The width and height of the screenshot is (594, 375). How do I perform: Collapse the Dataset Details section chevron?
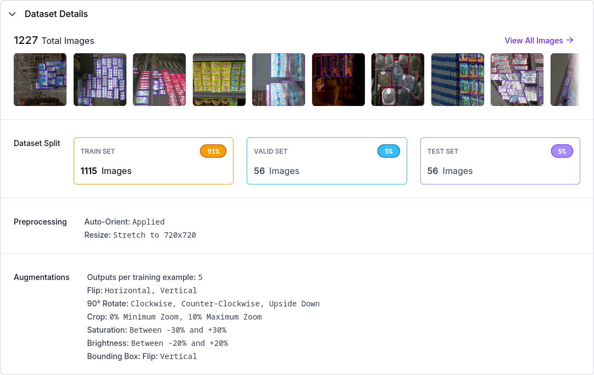(x=13, y=14)
